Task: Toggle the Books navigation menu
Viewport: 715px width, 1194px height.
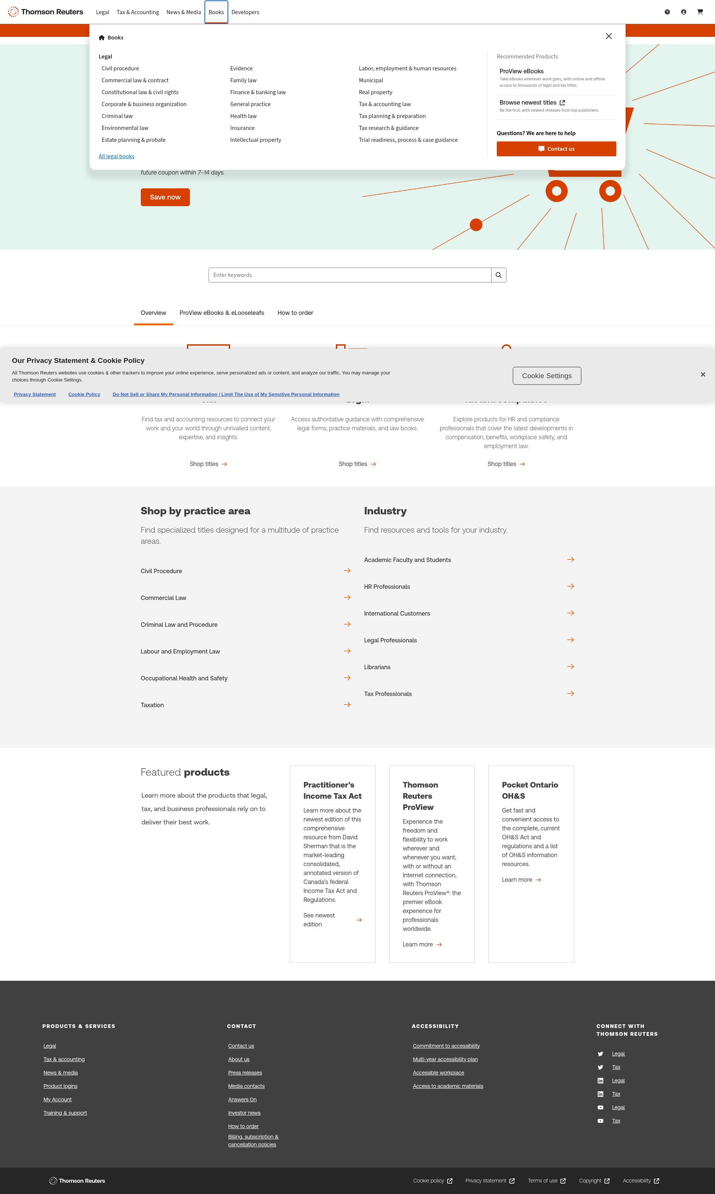Action: click(216, 12)
